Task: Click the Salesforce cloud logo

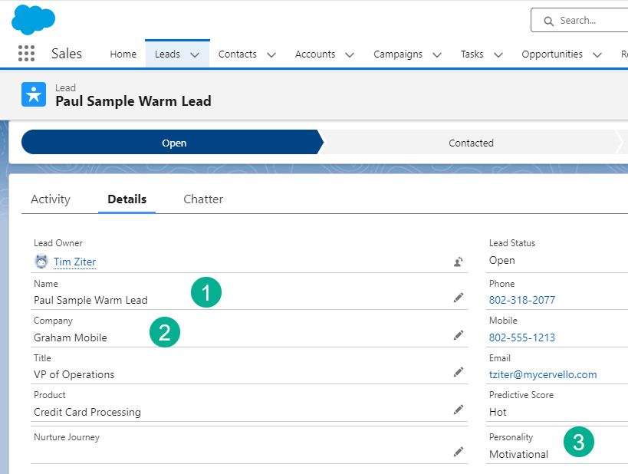Action: click(33, 19)
